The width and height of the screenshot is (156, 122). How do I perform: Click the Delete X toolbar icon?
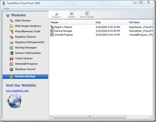click(x=72, y=14)
